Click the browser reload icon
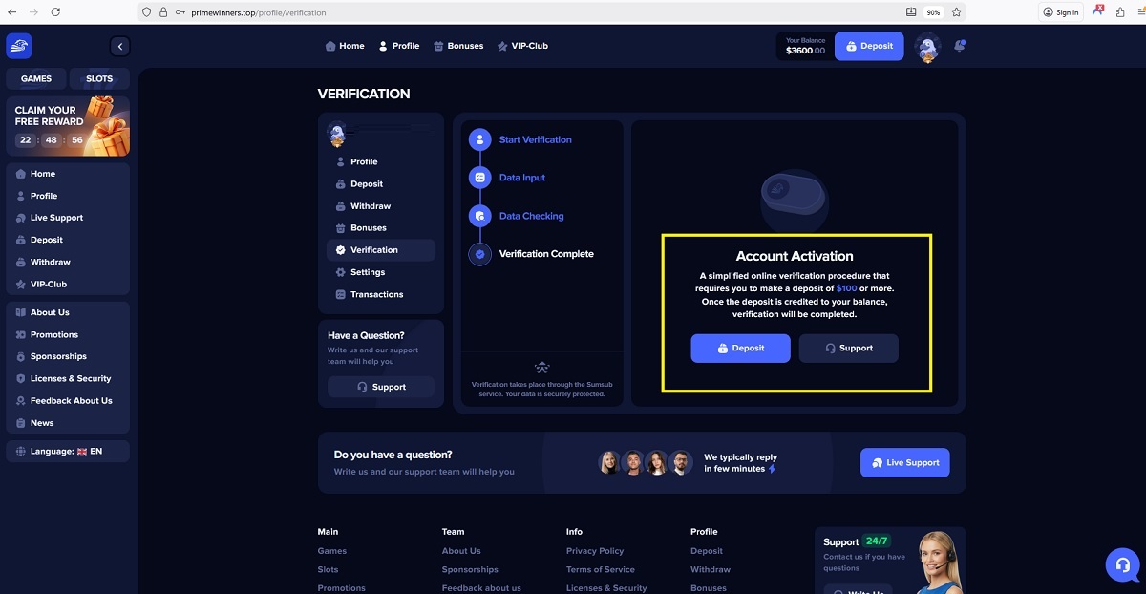The height and width of the screenshot is (594, 1146). (55, 12)
